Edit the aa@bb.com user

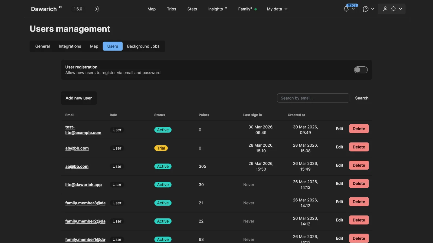click(x=339, y=165)
